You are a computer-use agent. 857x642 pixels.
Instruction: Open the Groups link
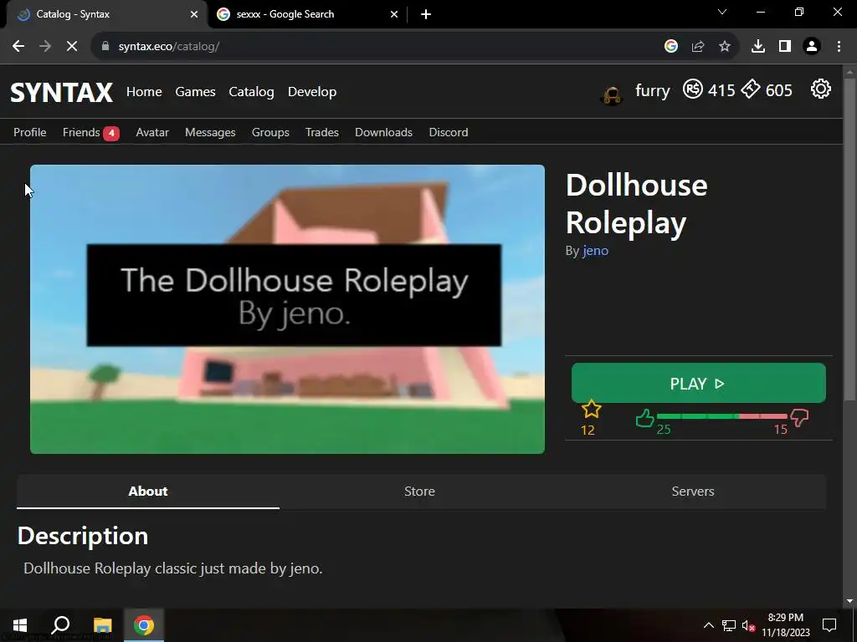[x=270, y=133]
